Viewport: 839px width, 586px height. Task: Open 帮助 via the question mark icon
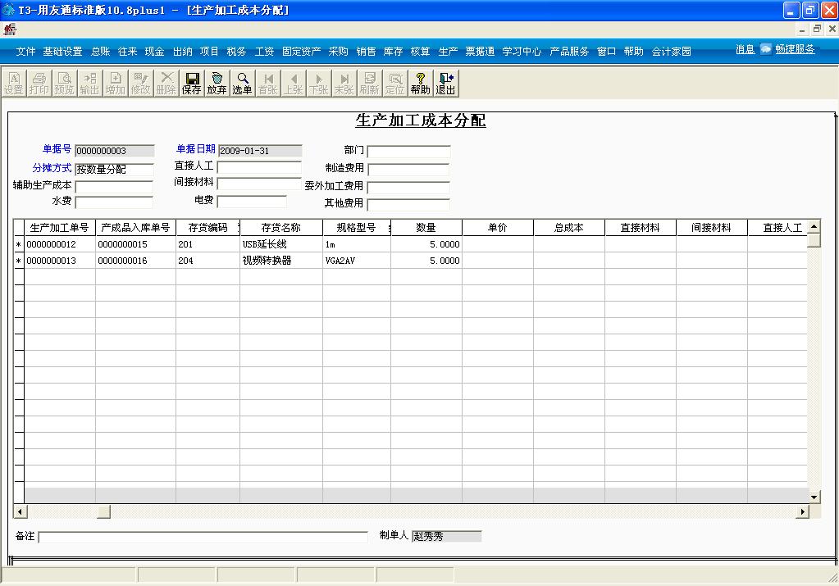pos(419,82)
